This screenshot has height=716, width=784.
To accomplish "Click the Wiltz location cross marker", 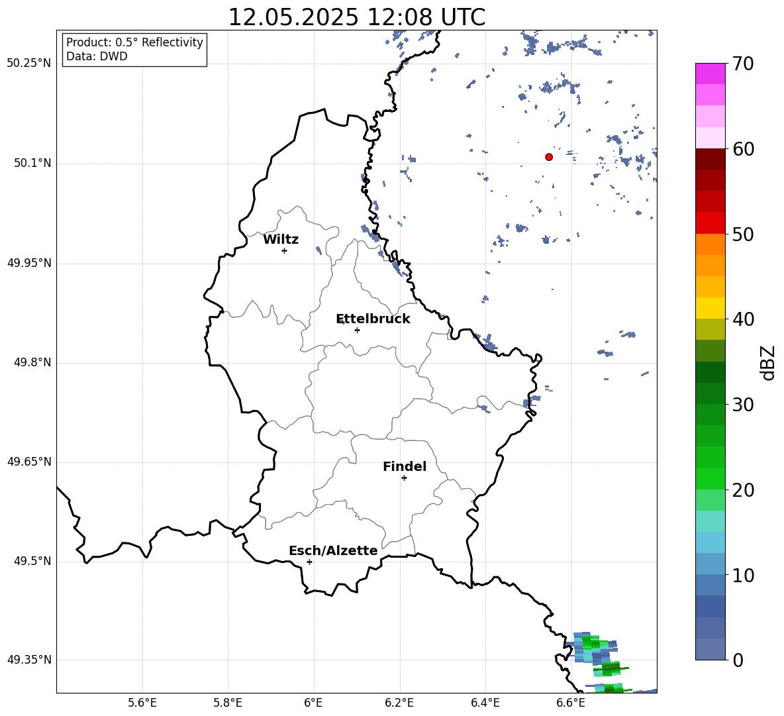I will (285, 250).
